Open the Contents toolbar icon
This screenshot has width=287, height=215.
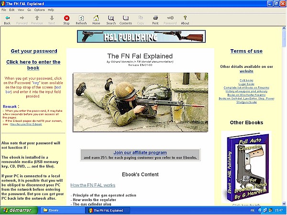pos(125,18)
